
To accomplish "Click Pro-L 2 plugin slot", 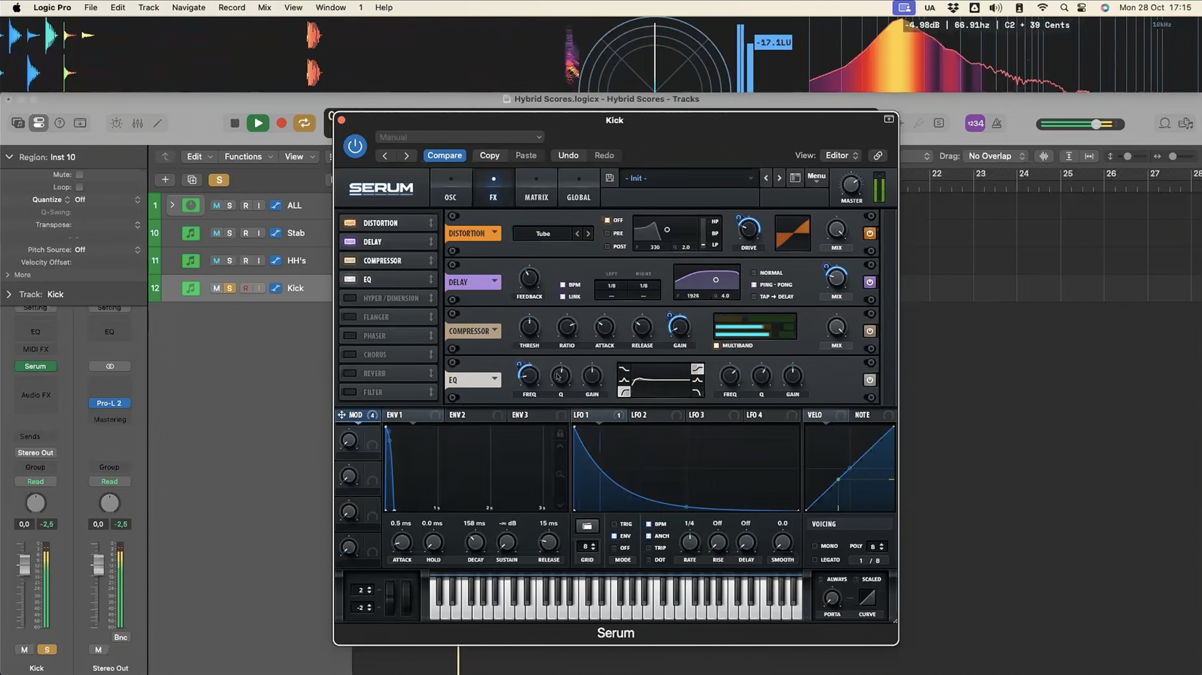I will 109,403.
